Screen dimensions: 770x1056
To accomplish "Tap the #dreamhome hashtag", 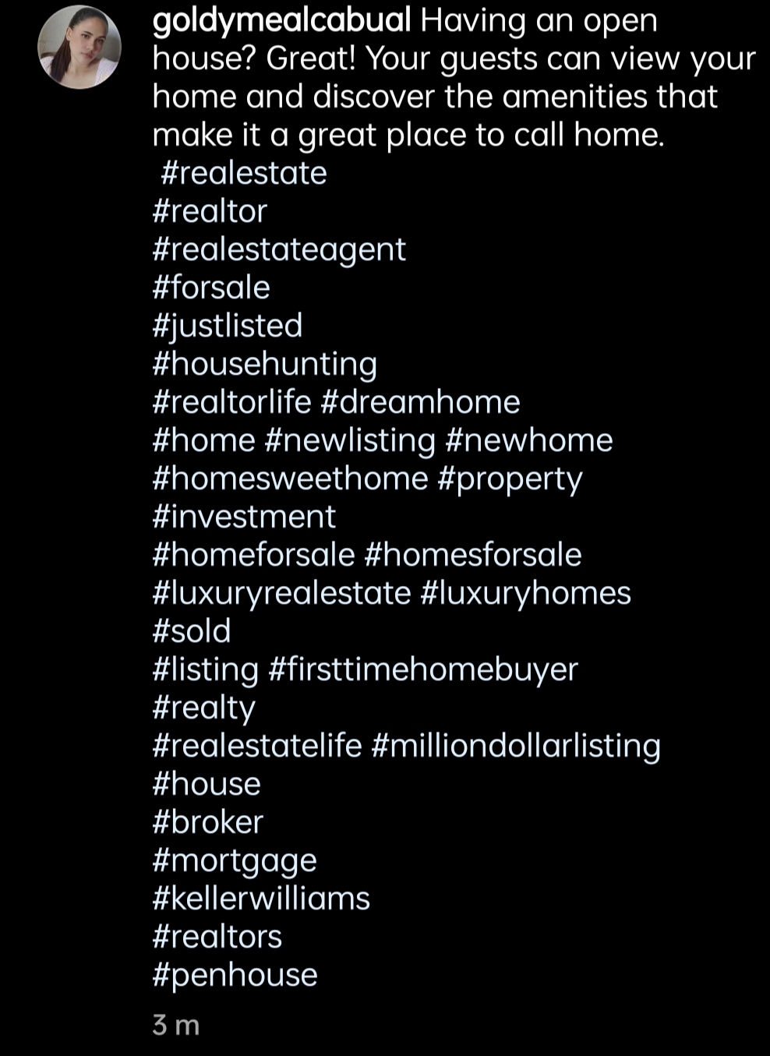I will point(420,402).
